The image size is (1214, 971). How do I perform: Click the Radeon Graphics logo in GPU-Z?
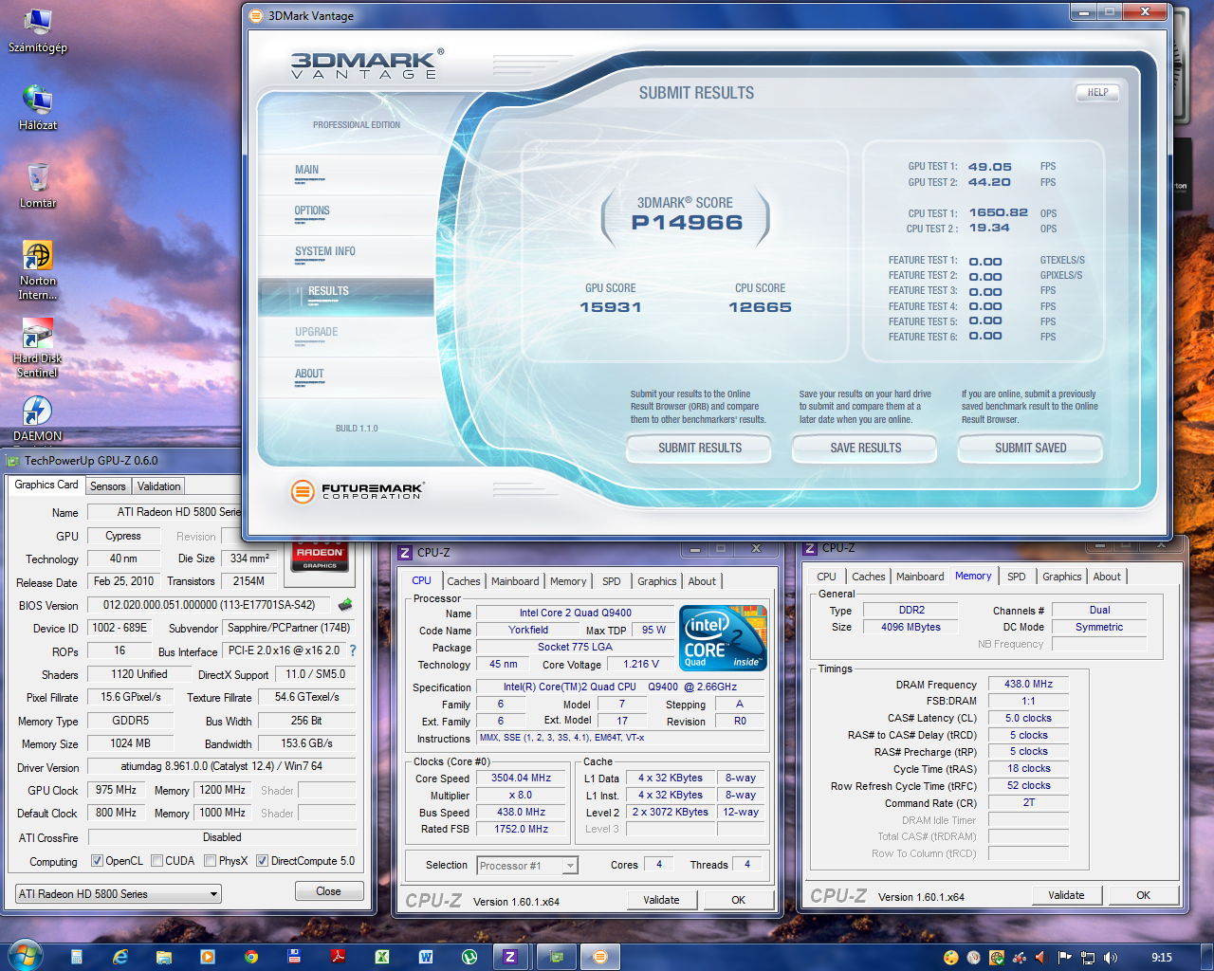pyautogui.click(x=320, y=558)
